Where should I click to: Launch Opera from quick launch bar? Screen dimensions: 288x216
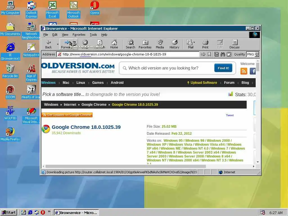click(x=43, y=213)
